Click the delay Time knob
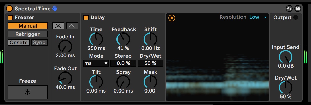The width and height of the screenshot is (311, 105). 96,39
